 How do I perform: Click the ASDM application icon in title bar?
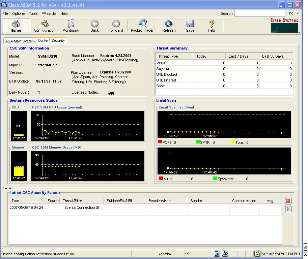(x=4, y=5)
